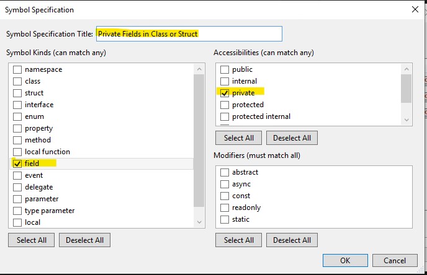This screenshot has width=427, height=275.
Task: Check the protected internal accessibility
Action: 225,116
